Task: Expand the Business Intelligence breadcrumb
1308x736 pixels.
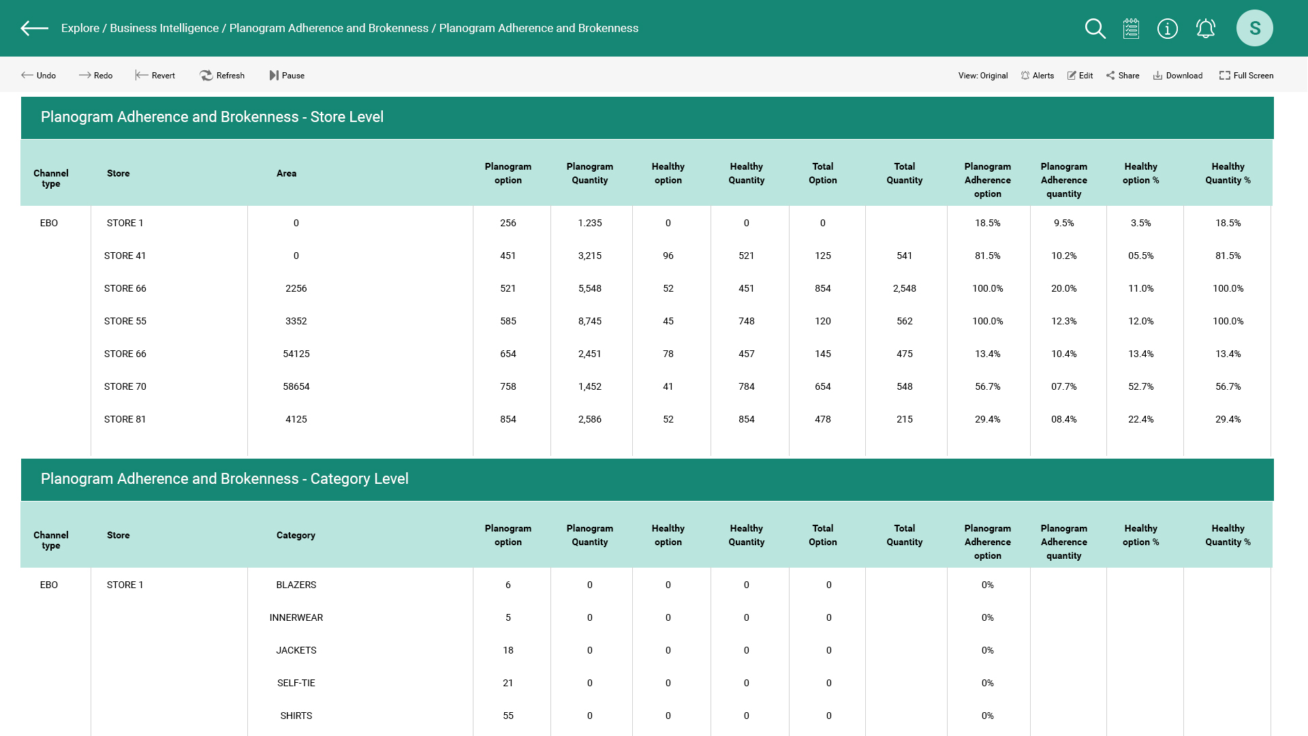Action: (x=164, y=28)
